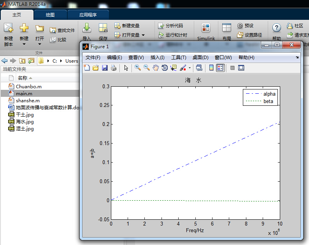
Task: Expand the arrow before C: in path
Action: 48,61
